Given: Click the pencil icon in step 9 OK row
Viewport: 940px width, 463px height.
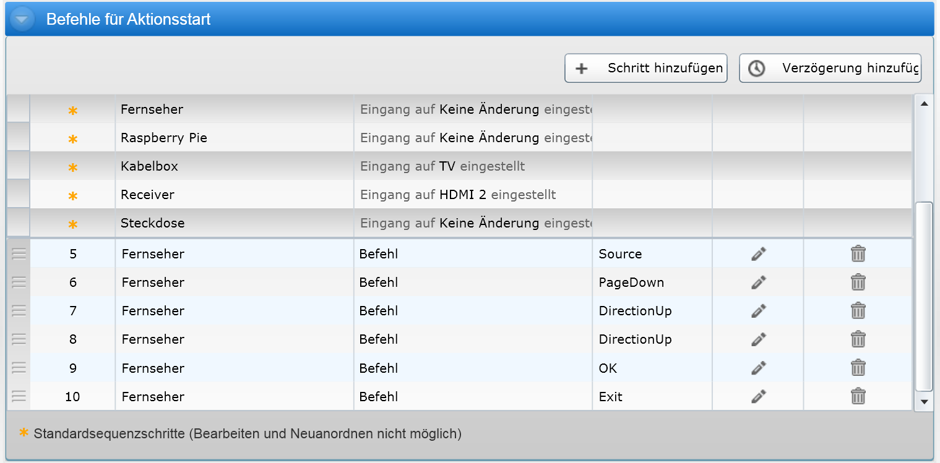Looking at the screenshot, I should coord(758,368).
